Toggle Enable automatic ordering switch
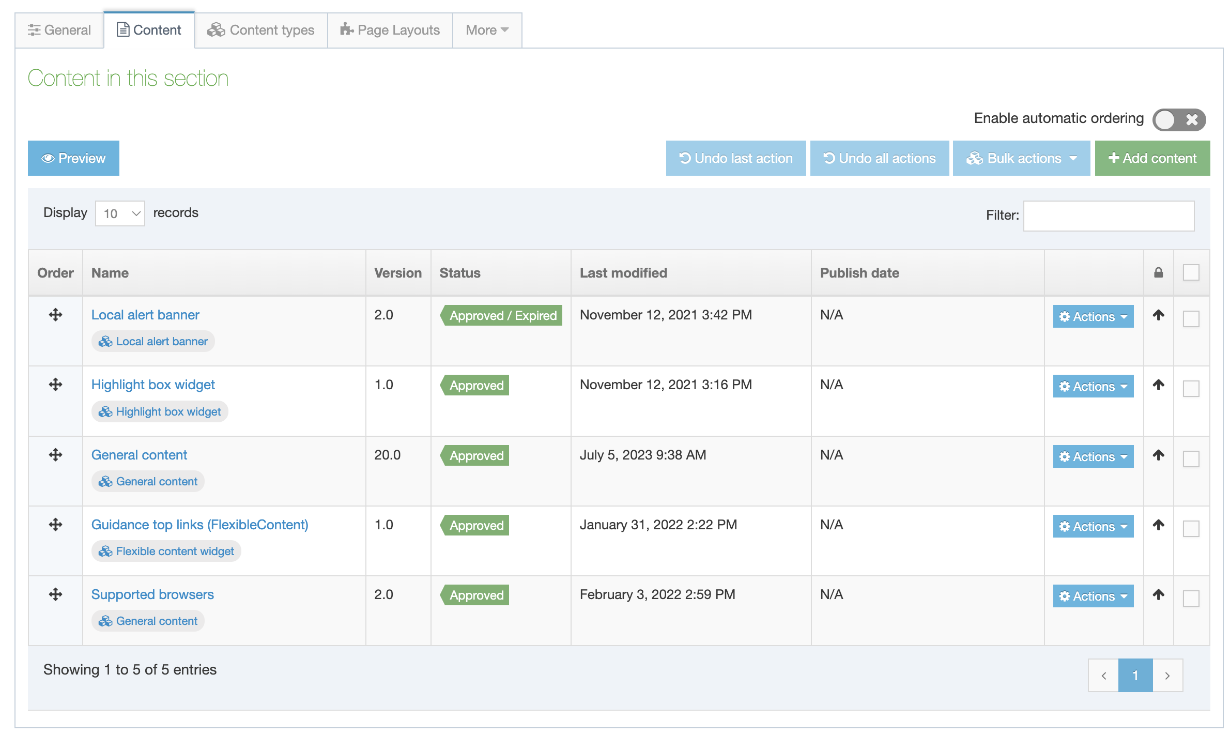Viewport: 1230px width, 735px height. coord(1179,119)
